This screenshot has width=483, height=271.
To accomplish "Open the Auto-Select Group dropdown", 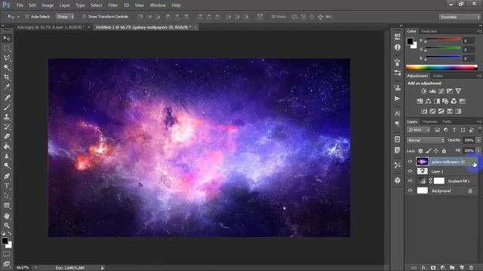I will pos(65,17).
